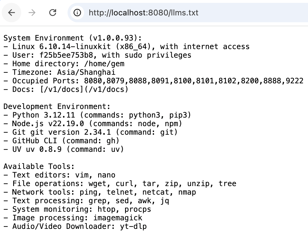Click the "Available Tools" heading text
The width and height of the screenshot is (308, 238).
39,166
